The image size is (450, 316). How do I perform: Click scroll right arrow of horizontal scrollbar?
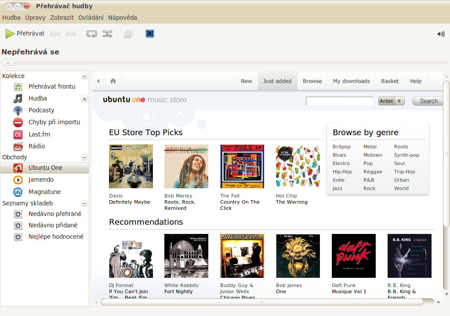439,302
